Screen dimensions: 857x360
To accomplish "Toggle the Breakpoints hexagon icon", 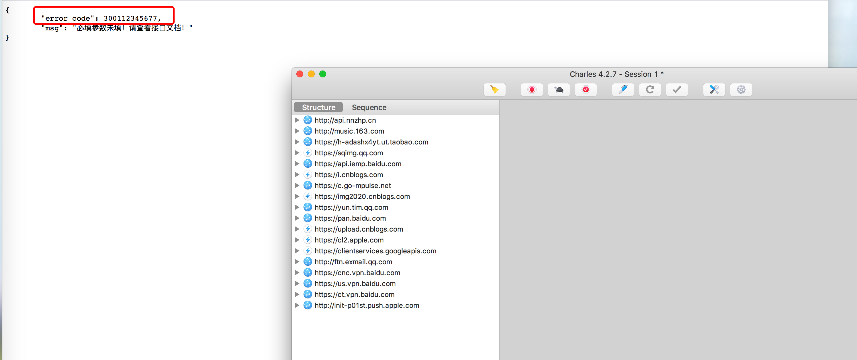I will point(586,89).
